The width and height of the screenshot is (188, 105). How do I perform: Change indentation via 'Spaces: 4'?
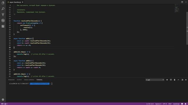click(158, 104)
